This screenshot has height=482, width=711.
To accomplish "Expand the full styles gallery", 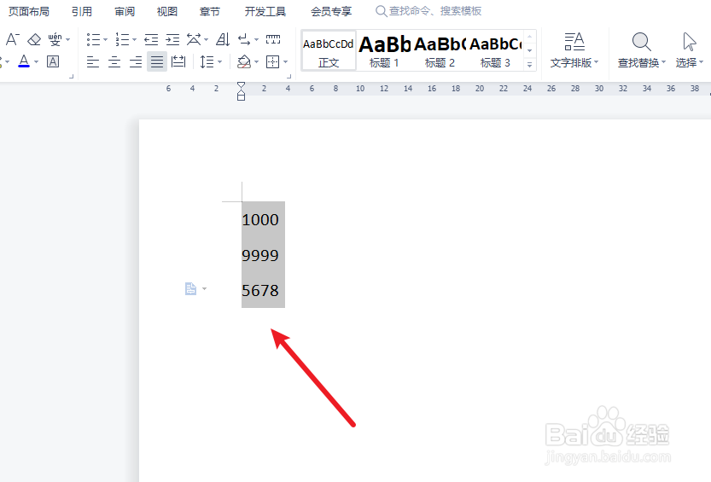I will tap(529, 65).
